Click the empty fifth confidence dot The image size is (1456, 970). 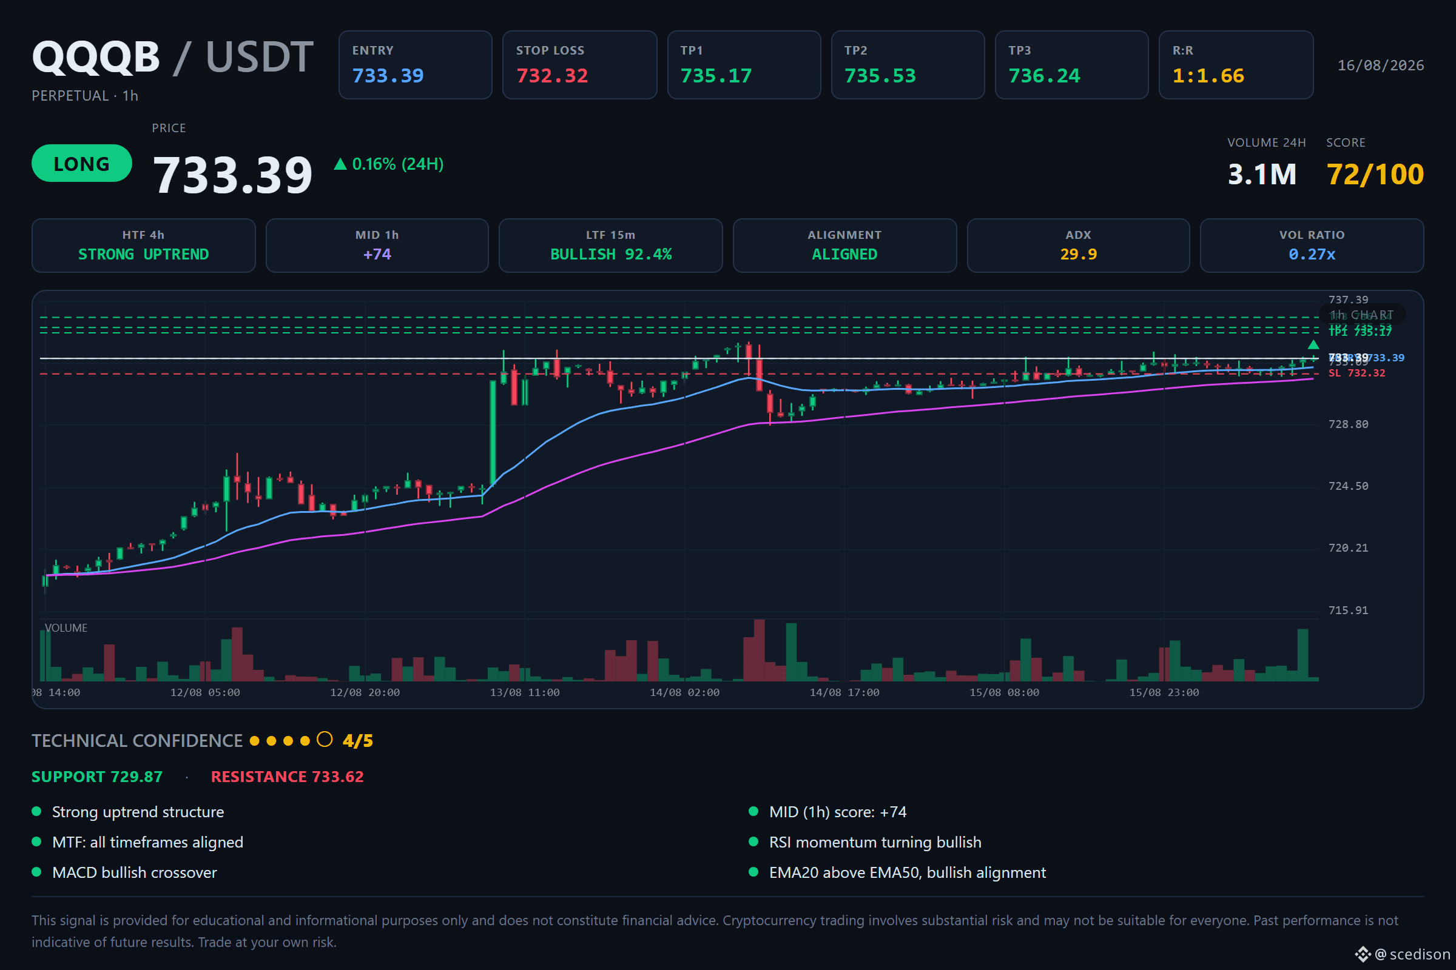click(x=325, y=740)
